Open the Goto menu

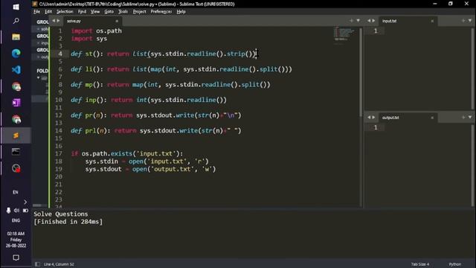109,12
